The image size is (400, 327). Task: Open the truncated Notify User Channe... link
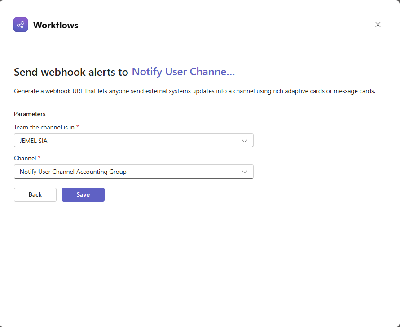183,72
